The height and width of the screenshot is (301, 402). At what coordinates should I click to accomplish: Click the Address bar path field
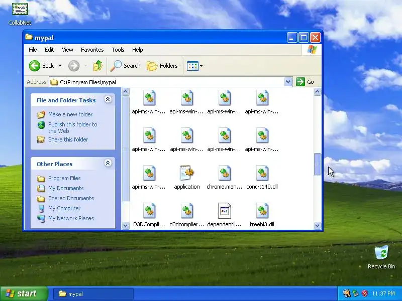coord(167,82)
